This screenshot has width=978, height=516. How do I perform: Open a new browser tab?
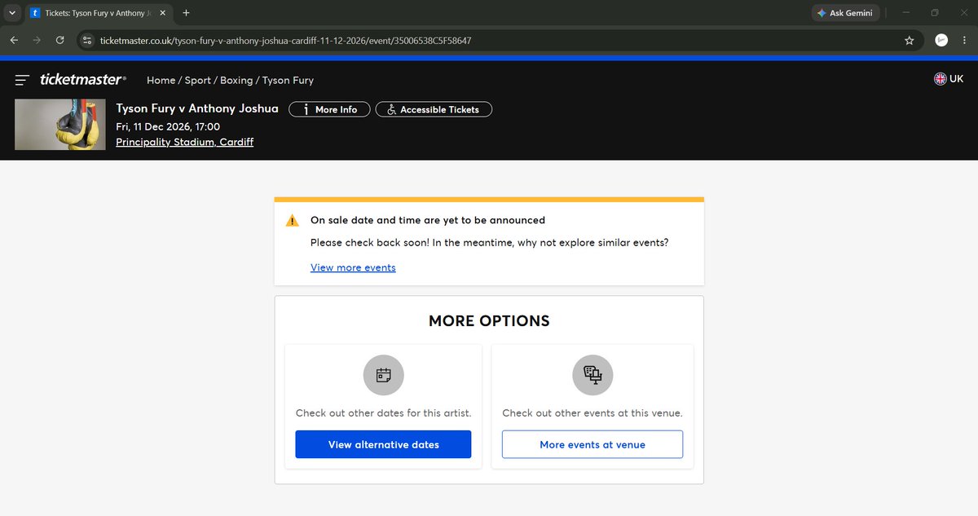[186, 13]
